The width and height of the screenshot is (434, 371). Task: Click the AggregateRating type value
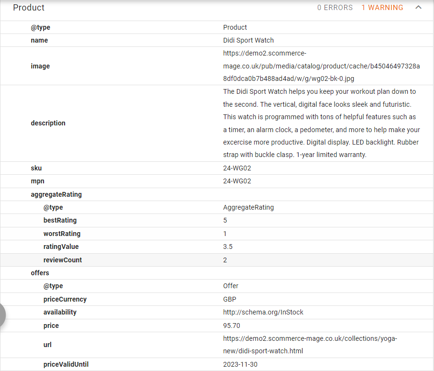(x=248, y=208)
